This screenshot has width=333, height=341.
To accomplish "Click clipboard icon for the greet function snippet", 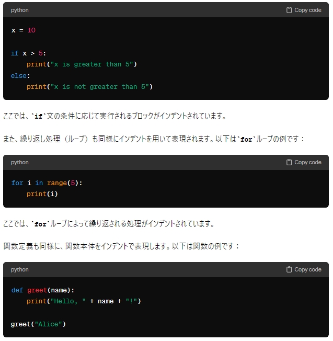I will (289, 269).
